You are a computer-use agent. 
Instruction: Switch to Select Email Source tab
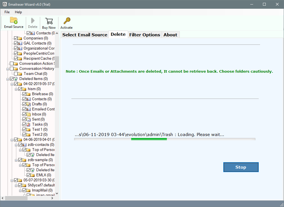pos(85,35)
